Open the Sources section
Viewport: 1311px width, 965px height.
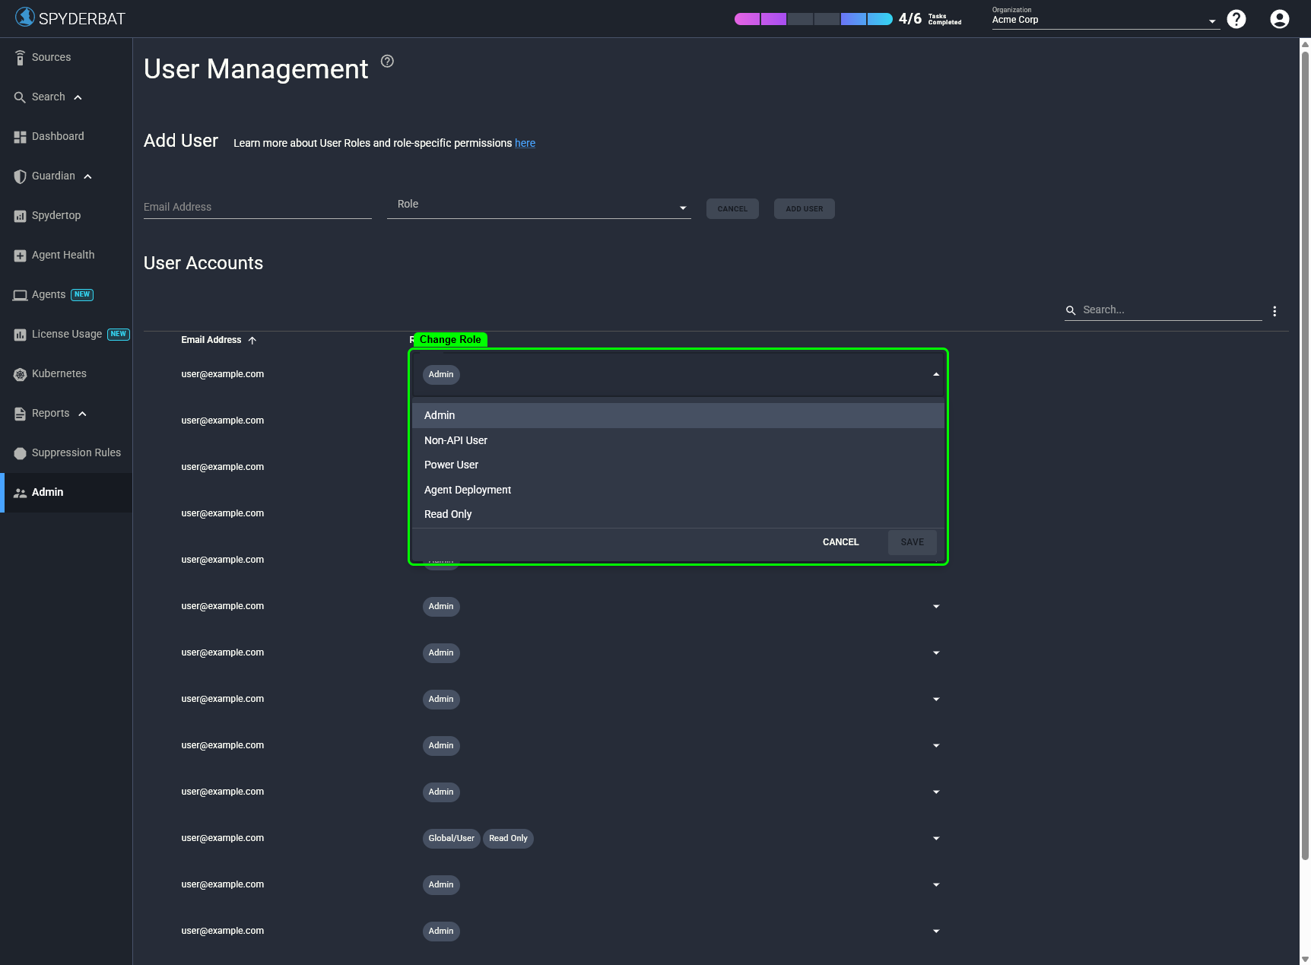point(50,57)
